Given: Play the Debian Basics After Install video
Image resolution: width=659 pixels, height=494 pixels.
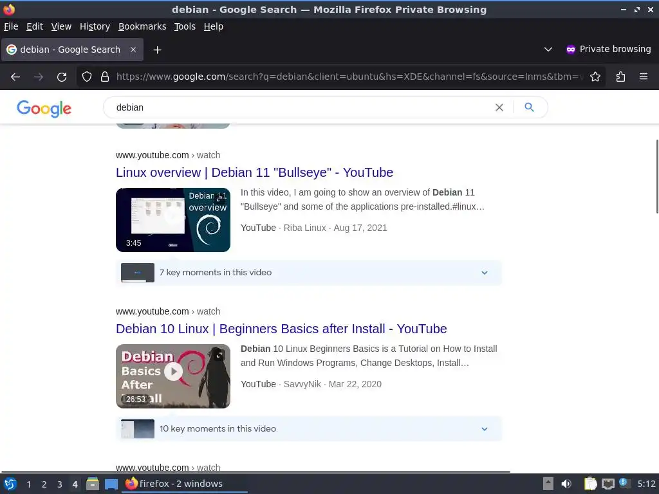Looking at the screenshot, I should coord(173,372).
